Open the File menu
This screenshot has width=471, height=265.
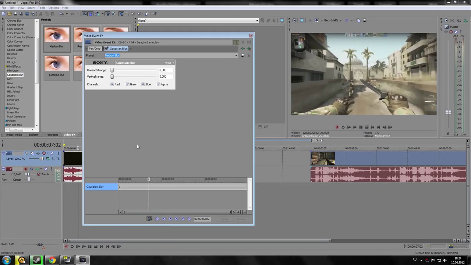[4, 8]
